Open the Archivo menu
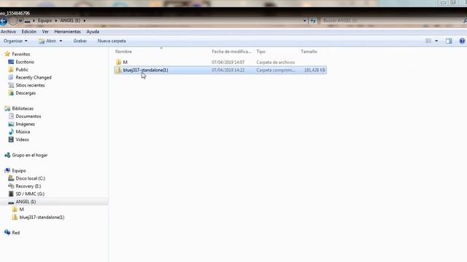This screenshot has width=467, height=262. [8, 31]
